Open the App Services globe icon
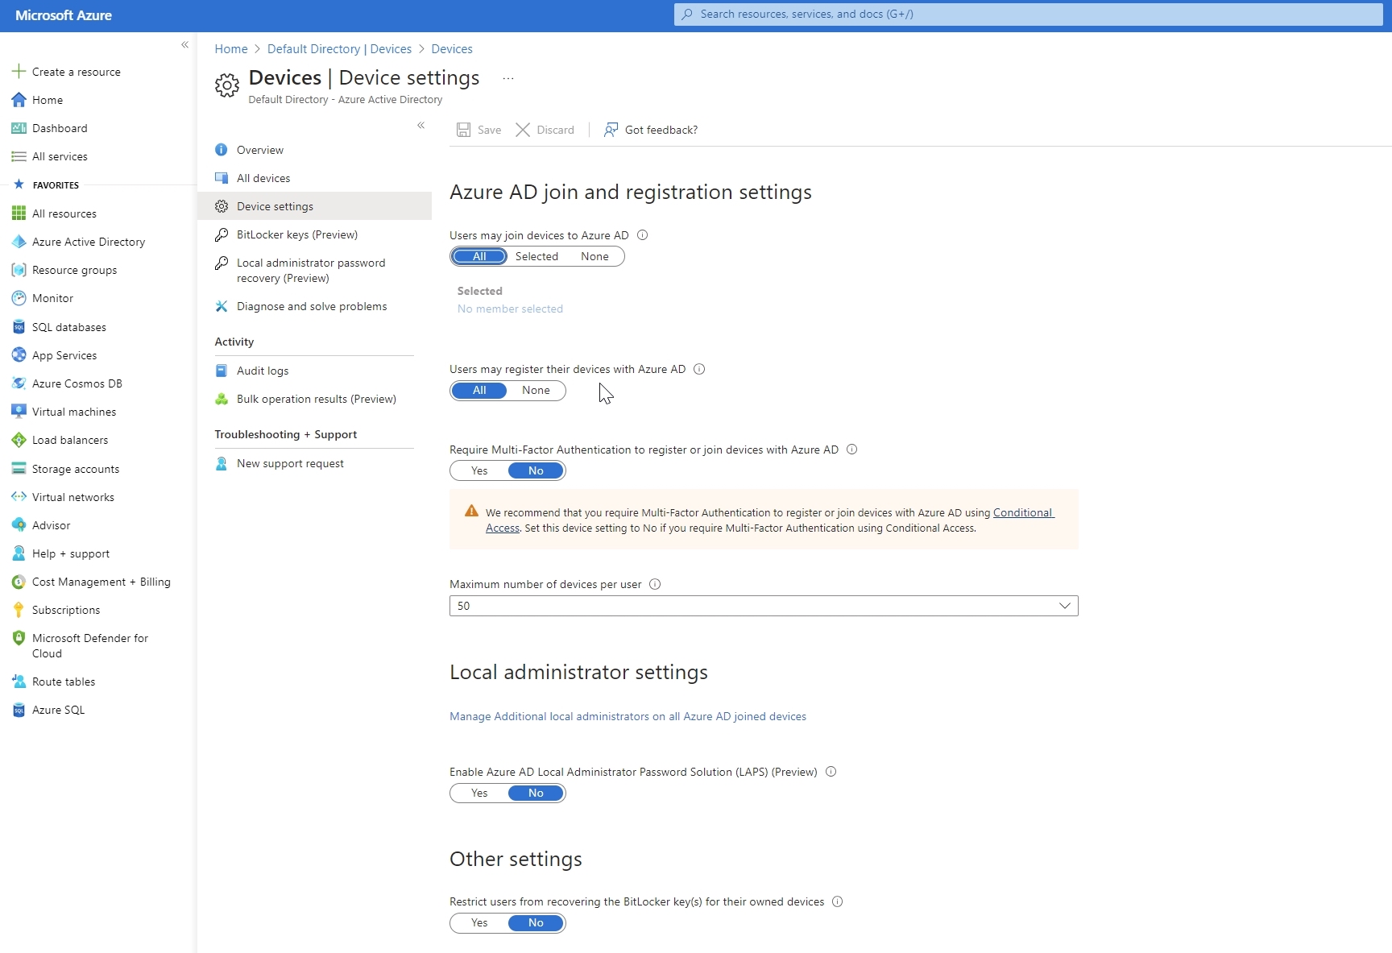The image size is (1392, 953). coord(19,355)
